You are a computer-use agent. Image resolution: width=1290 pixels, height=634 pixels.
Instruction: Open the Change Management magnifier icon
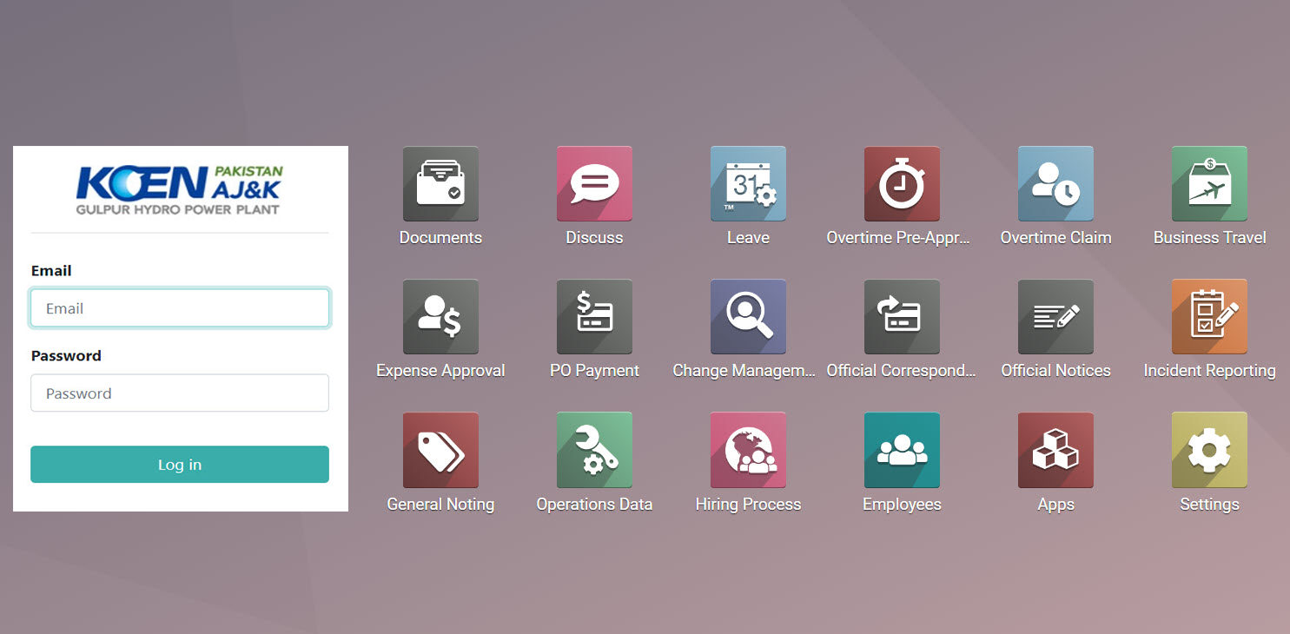point(748,316)
